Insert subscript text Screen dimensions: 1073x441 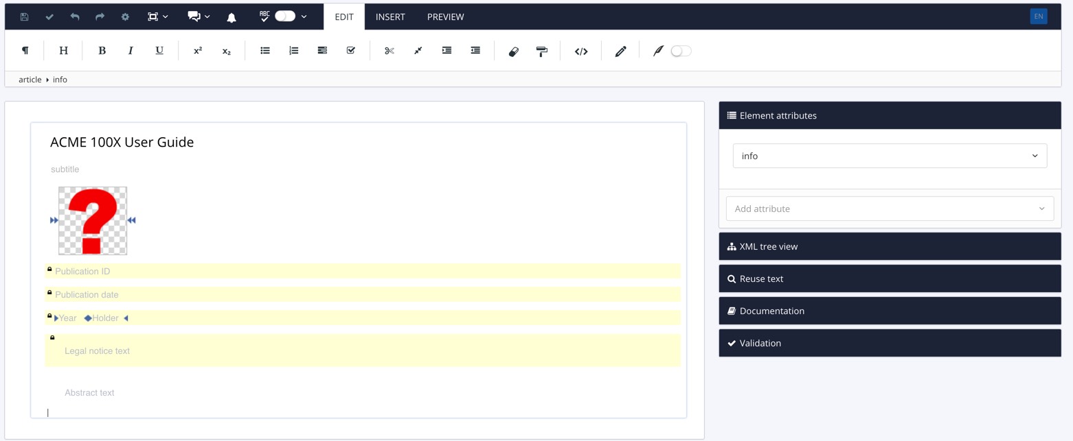225,50
